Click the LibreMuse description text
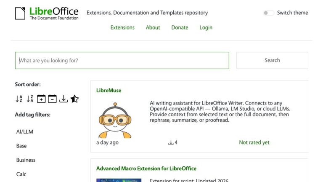Image resolution: width=323 pixels, height=182 pixels. pos(220,112)
